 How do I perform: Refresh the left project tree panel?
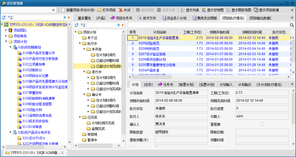tap(4, 18)
